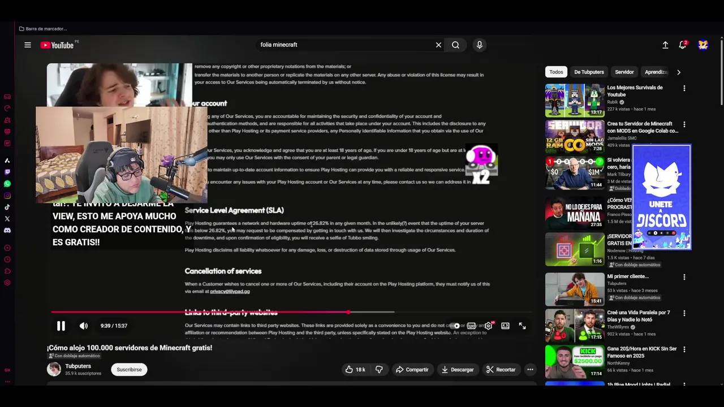Open the 11:44 Mark Tilbury video thumbnail
Viewport: 724px width, 407px height.
click(x=575, y=173)
